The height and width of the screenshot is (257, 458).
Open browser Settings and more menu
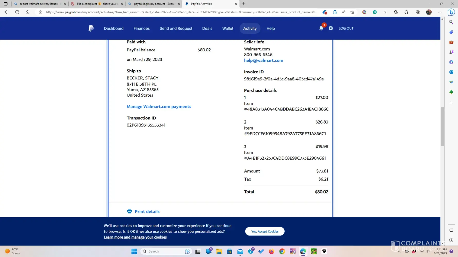click(x=440, y=12)
